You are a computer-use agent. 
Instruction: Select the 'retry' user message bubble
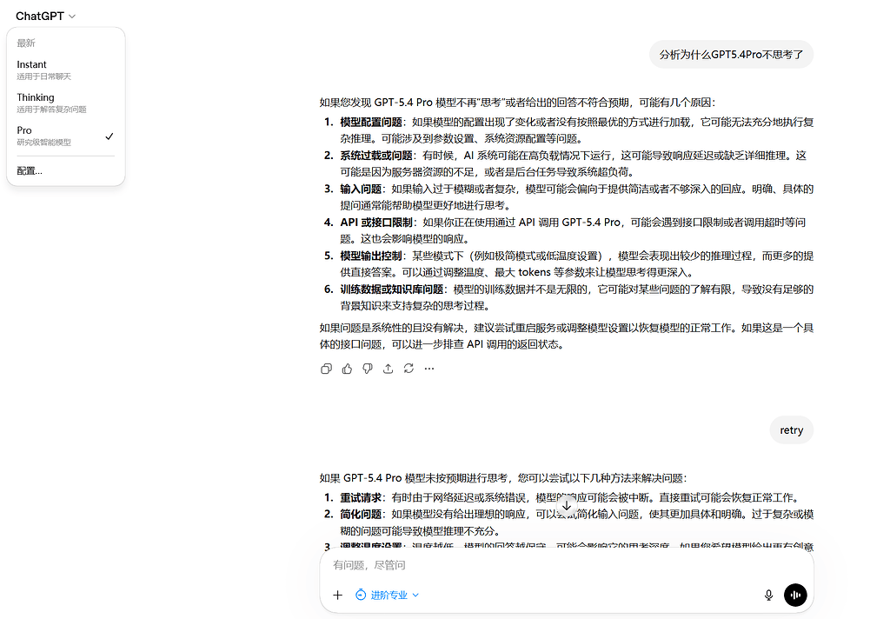pyautogui.click(x=791, y=429)
